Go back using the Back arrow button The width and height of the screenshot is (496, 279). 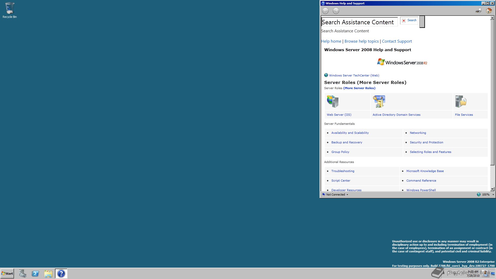[x=325, y=11]
